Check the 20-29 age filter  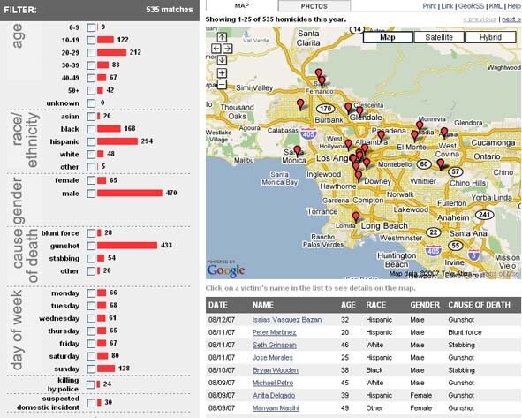coord(91,53)
